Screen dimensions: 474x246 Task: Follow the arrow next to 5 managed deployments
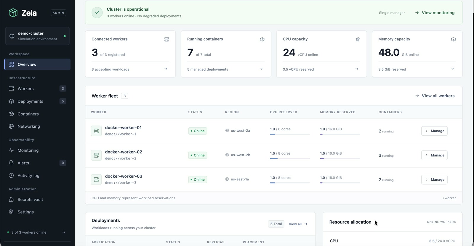[x=261, y=69]
